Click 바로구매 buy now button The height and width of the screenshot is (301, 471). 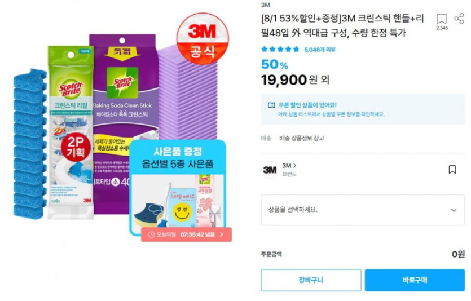(x=415, y=280)
